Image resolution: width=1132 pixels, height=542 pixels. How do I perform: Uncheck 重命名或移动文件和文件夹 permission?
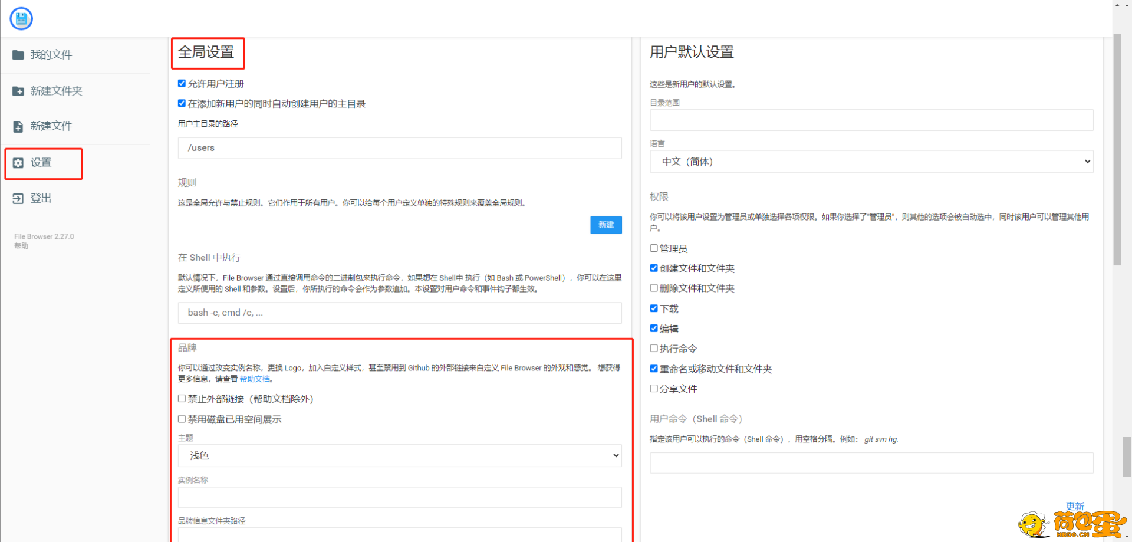coord(654,369)
